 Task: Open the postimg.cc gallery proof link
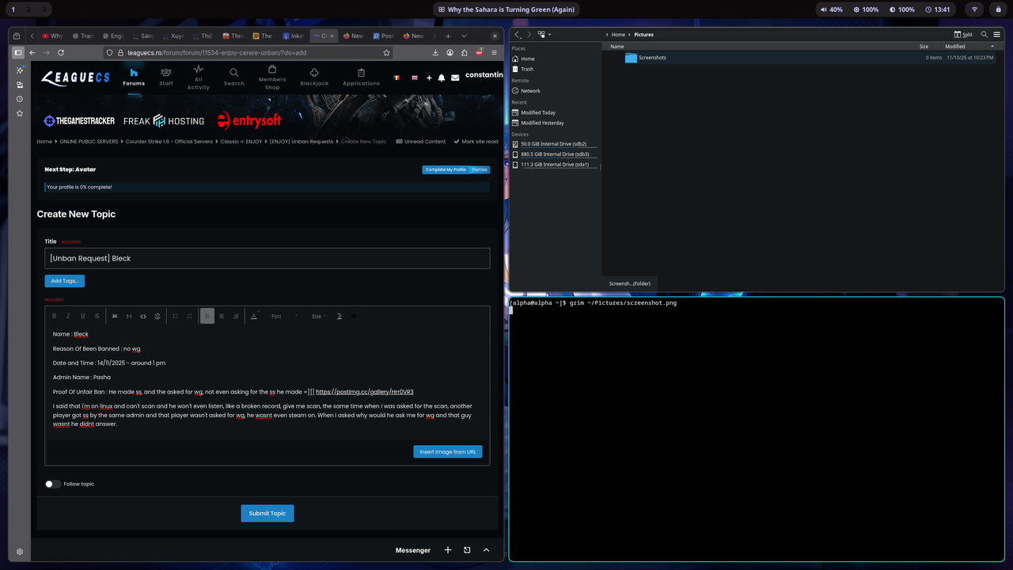pyautogui.click(x=364, y=391)
